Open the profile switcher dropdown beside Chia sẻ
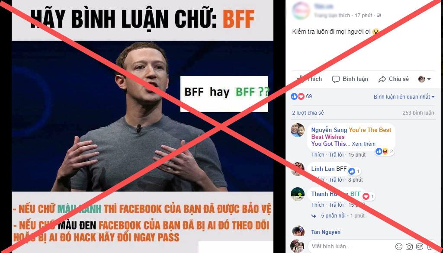 click(424, 79)
